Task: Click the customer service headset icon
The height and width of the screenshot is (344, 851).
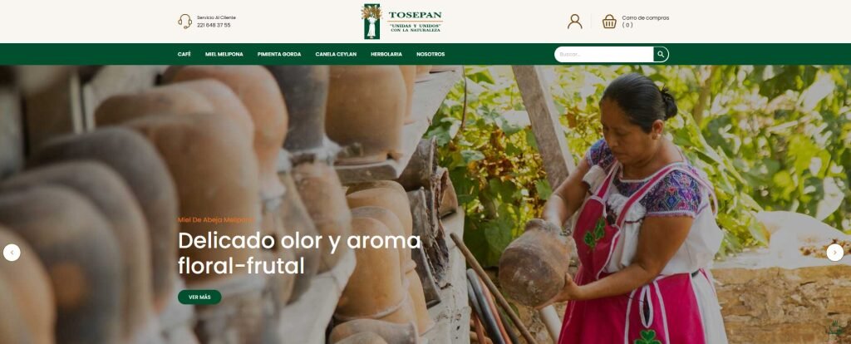Action: (185, 21)
